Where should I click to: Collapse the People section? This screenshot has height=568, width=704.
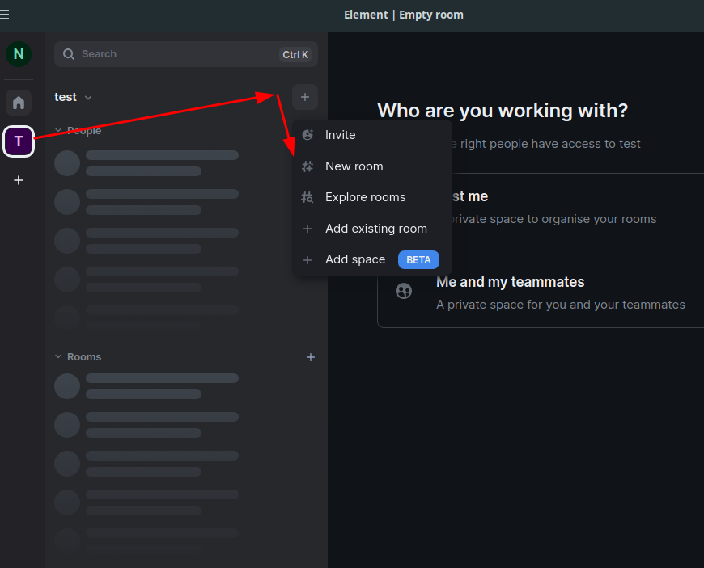pyautogui.click(x=58, y=130)
